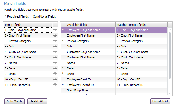The height and width of the screenshot is (109, 176).
Task: Select import field 8 - Date
Action: coord(28,68)
